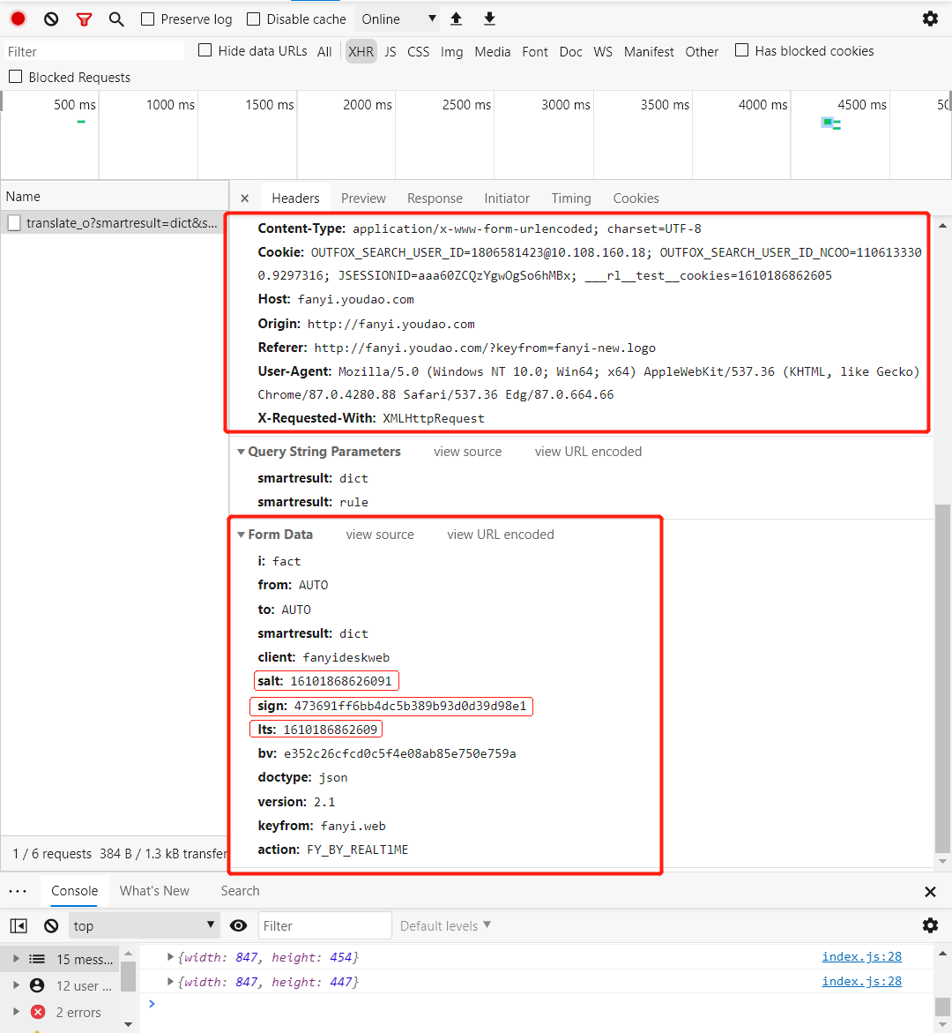Filter requests by JS
Image resolution: width=952 pixels, height=1033 pixels.
click(x=390, y=51)
